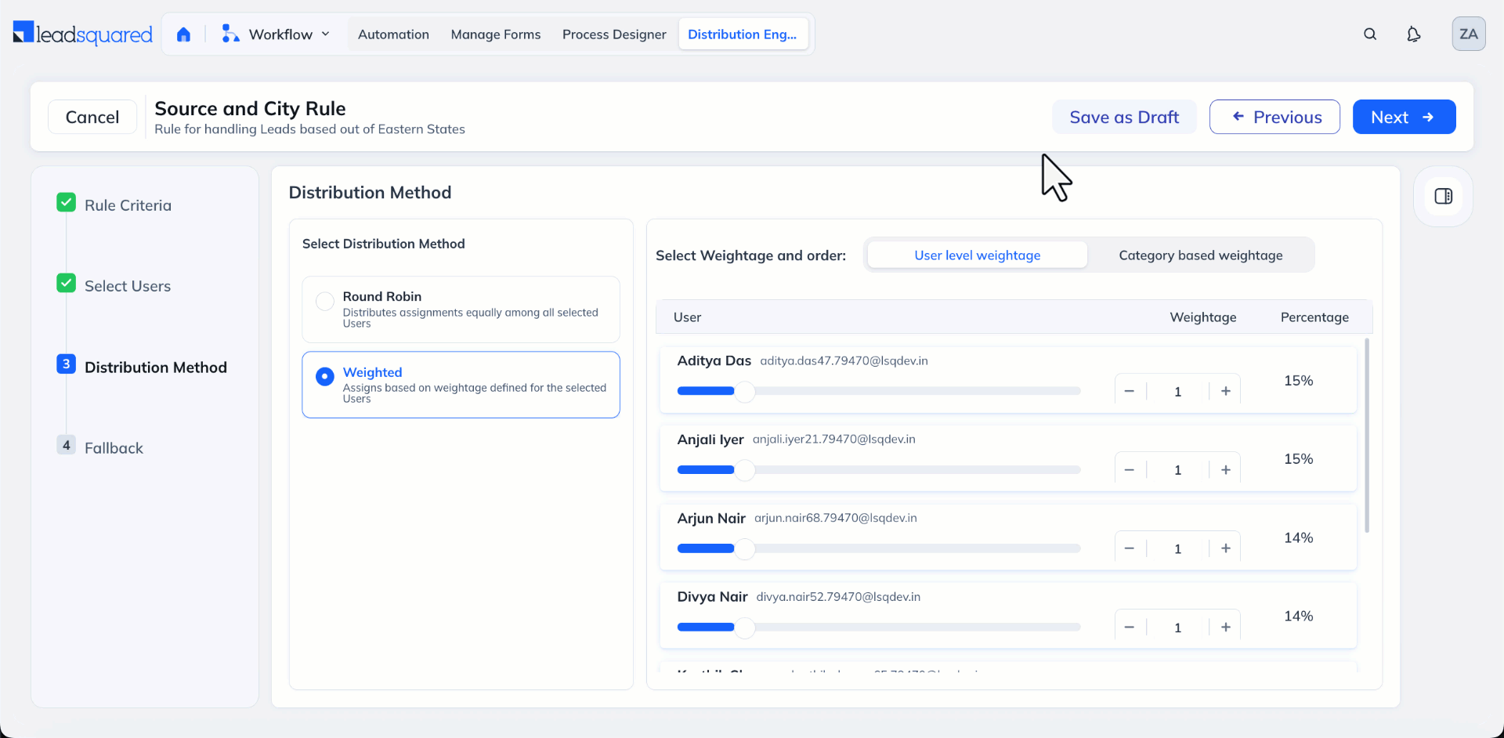1504x738 pixels.
Task: Go to Select Users step
Action: point(128,286)
